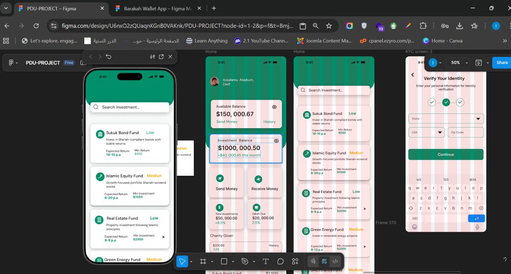Expand the shape tools dropdown arrow
Screen dimensions: 511x274
point(232,261)
